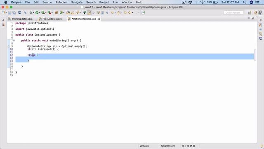Close the OptionalUpdates.java tab
This screenshot has height=149, width=264.
tap(99, 19)
